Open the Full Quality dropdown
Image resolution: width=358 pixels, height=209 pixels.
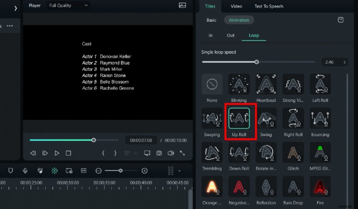point(68,6)
